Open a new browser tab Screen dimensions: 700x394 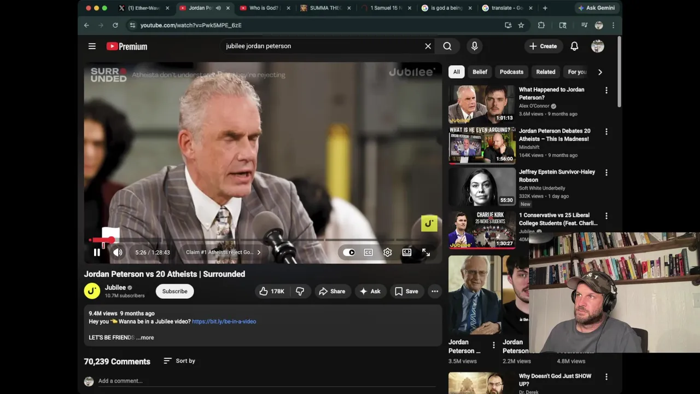click(545, 8)
